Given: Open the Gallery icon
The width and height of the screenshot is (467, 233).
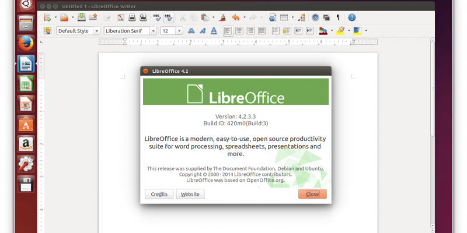Looking at the screenshot, I should pyautogui.click(x=326, y=17).
